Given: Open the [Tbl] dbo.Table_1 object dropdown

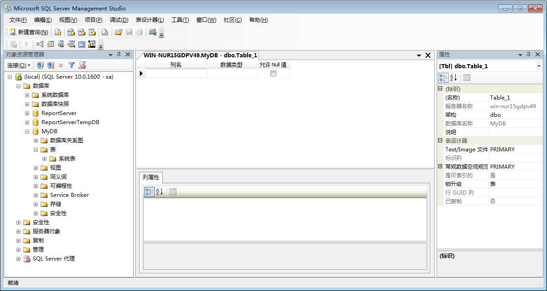Looking at the screenshot, I should tap(539, 66).
